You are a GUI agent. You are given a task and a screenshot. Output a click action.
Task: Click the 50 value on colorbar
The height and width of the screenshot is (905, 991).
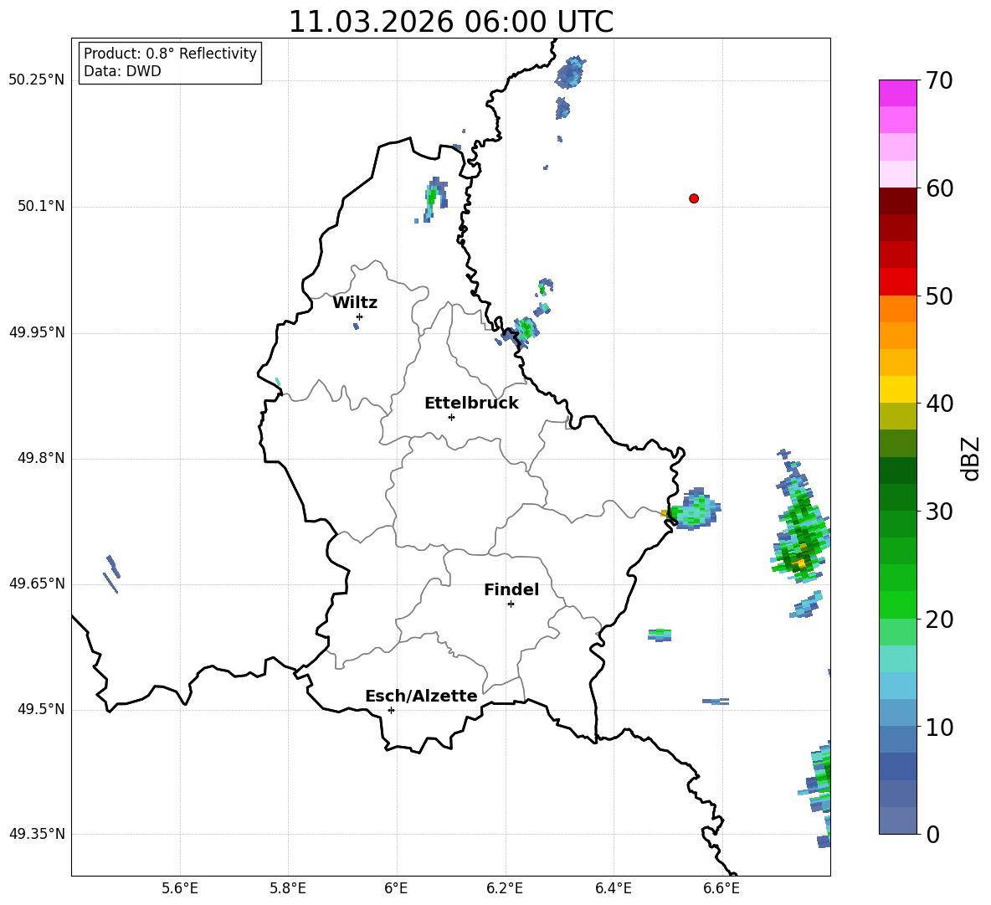pyautogui.click(x=938, y=296)
